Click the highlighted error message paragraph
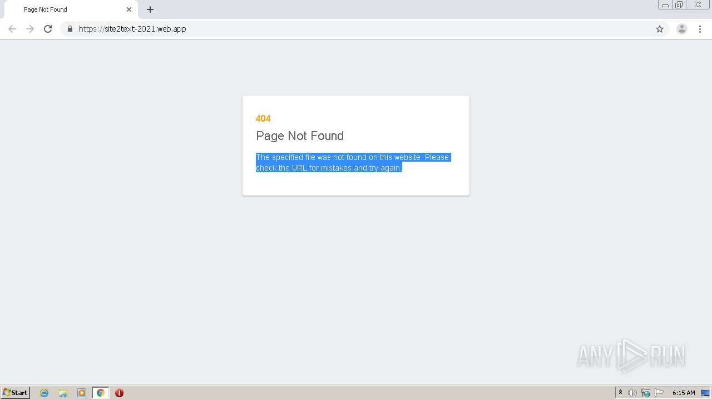 pos(353,162)
